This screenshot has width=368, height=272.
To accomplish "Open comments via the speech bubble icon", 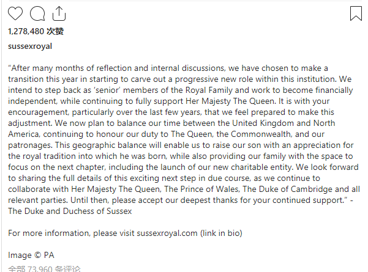I will [x=37, y=13].
